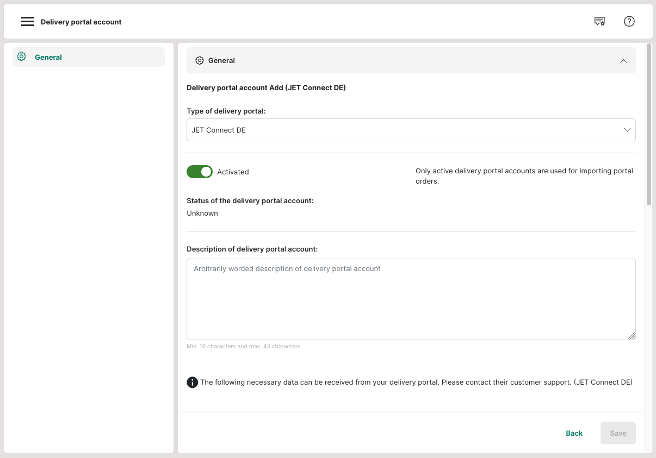Click the info icon before necessary data note

192,382
